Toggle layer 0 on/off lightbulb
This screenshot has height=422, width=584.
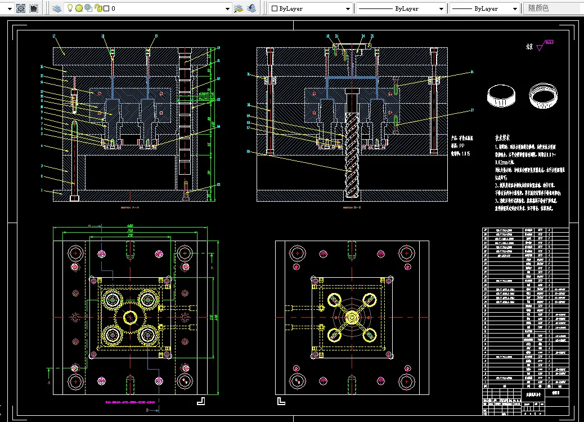pyautogui.click(x=70, y=8)
